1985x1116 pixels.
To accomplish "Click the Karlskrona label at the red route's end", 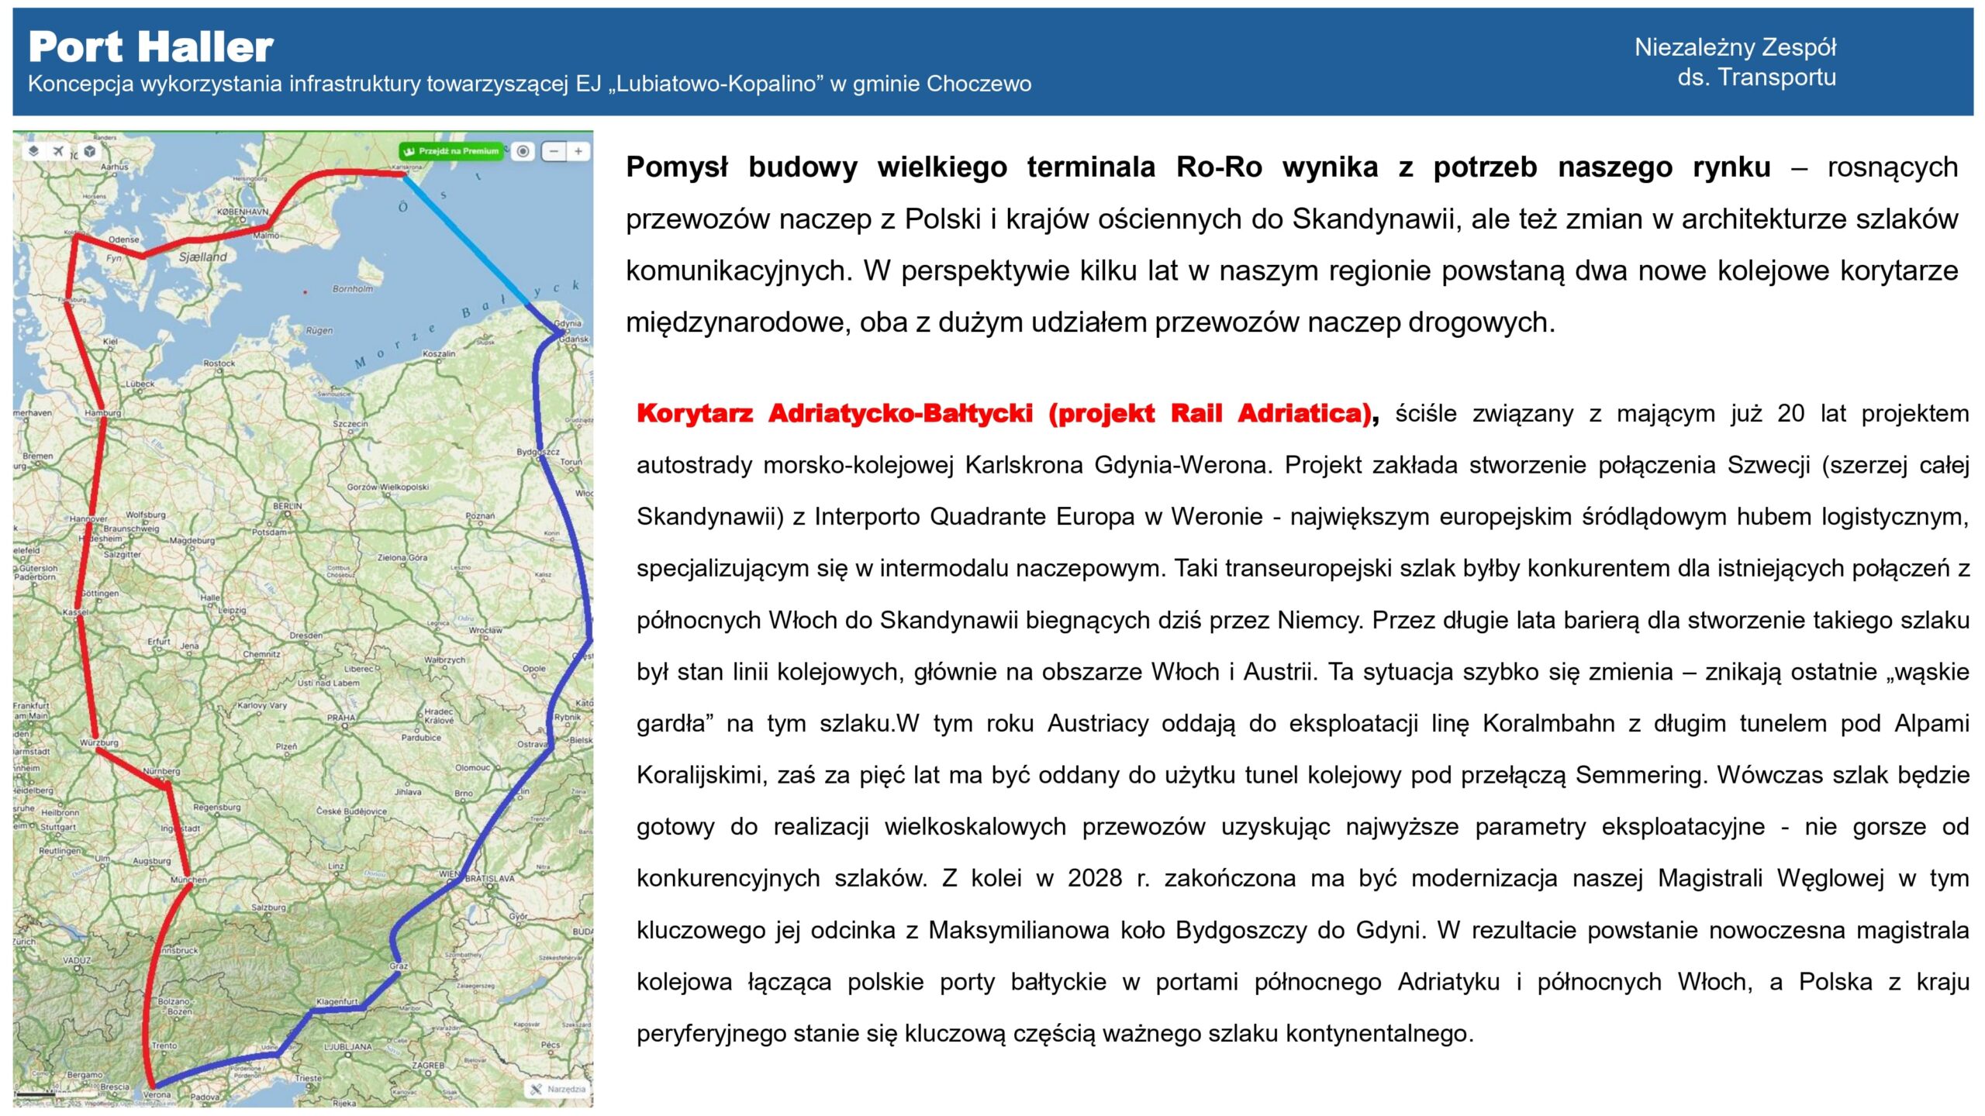I will point(407,167).
